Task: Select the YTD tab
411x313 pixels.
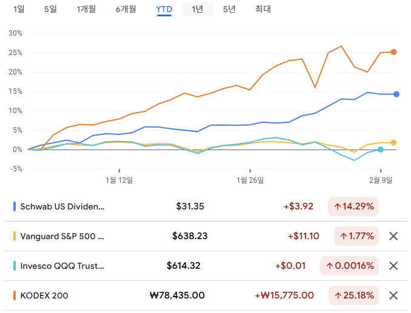Action: pos(164,9)
